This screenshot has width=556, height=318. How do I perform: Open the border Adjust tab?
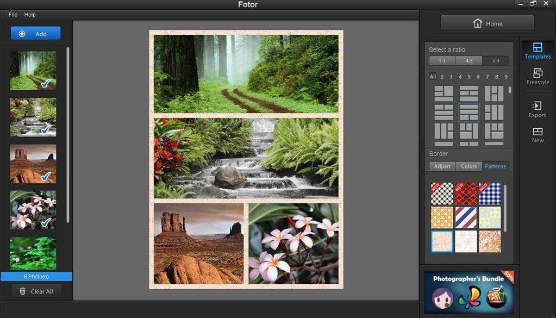442,166
